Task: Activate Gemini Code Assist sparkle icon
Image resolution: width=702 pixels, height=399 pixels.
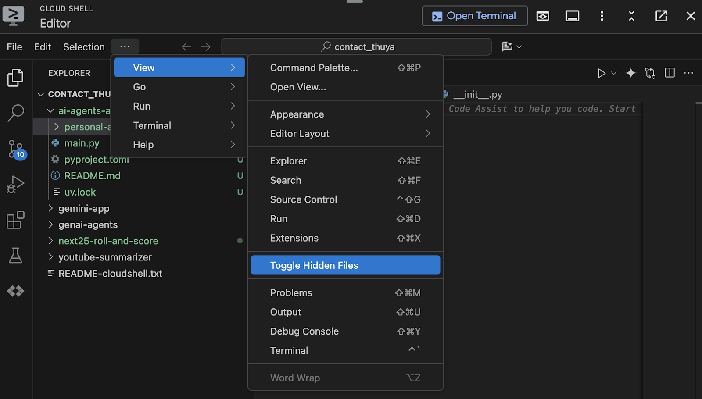Action: click(630, 73)
